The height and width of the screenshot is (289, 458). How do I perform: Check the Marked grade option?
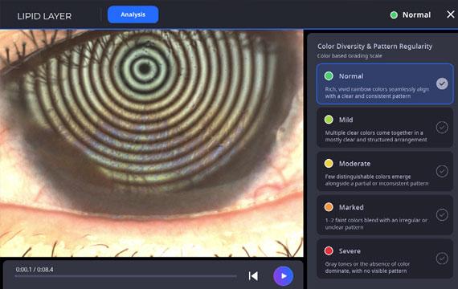[442, 214]
